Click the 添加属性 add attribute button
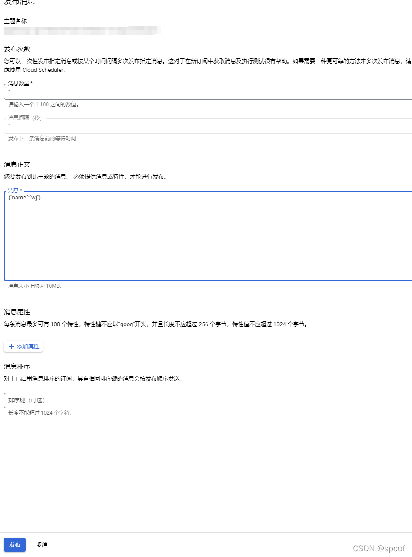 (x=24, y=346)
